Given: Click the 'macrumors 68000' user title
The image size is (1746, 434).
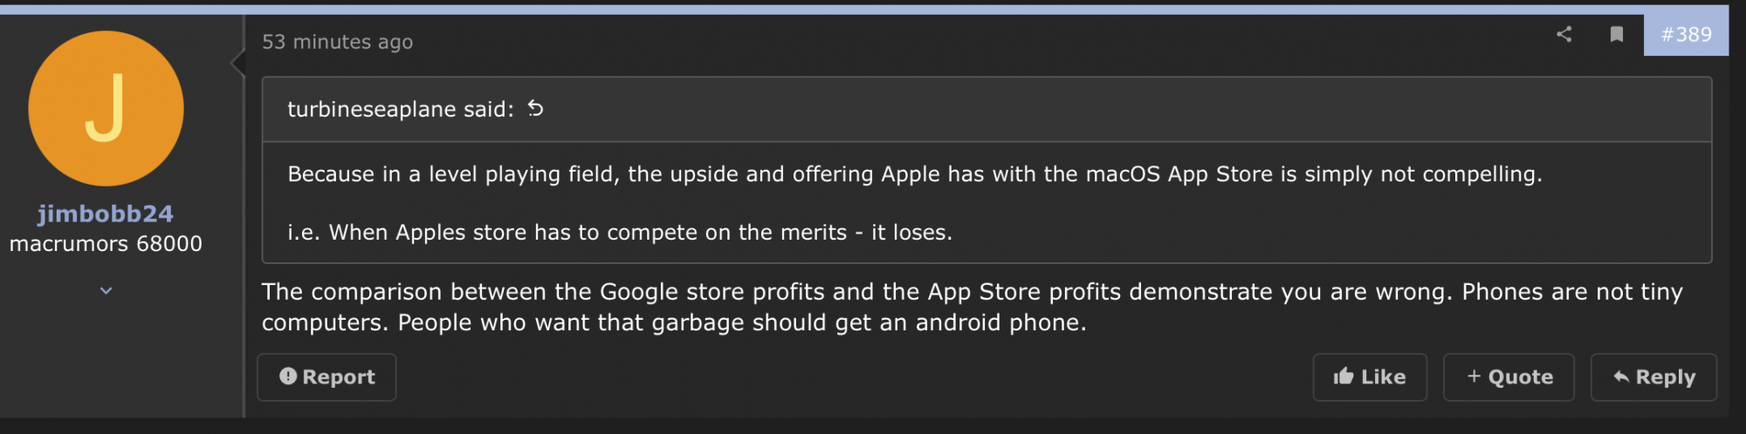Looking at the screenshot, I should [106, 243].
